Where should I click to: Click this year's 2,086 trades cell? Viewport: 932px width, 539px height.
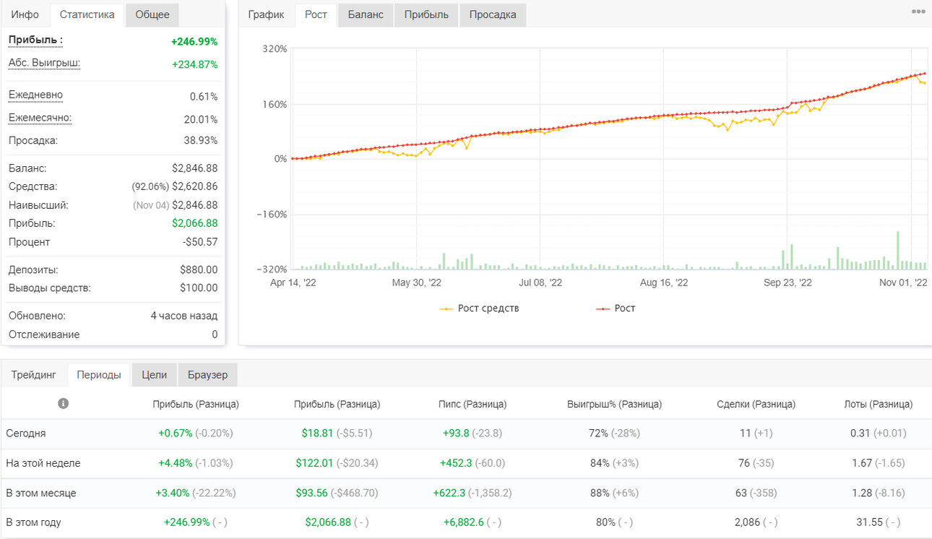click(747, 522)
